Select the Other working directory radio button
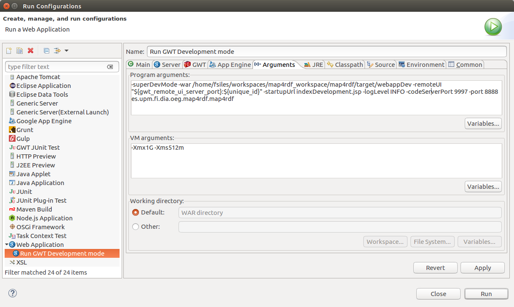 (136, 227)
